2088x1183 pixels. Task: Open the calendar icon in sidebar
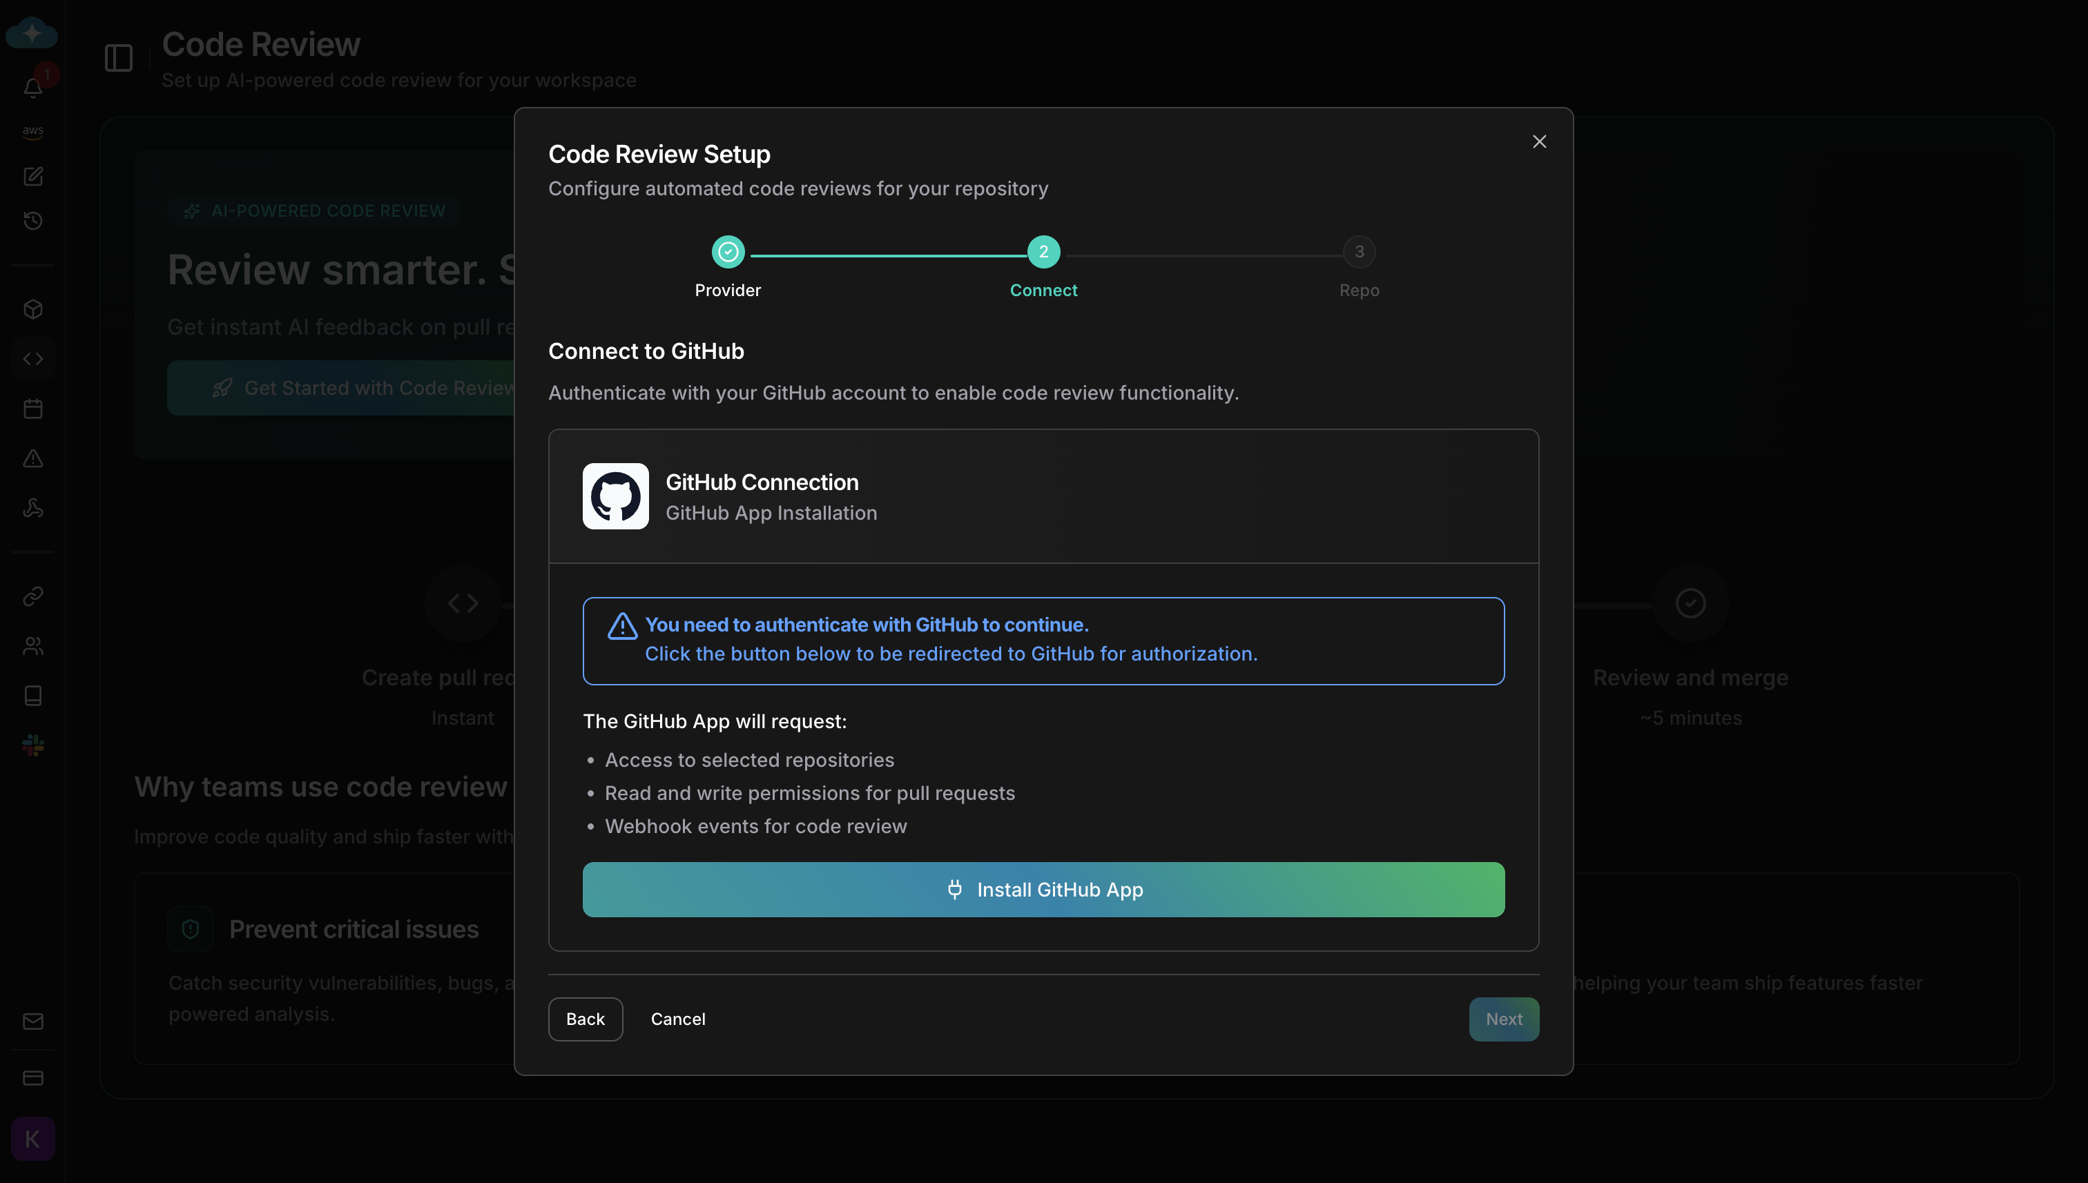pos(32,409)
